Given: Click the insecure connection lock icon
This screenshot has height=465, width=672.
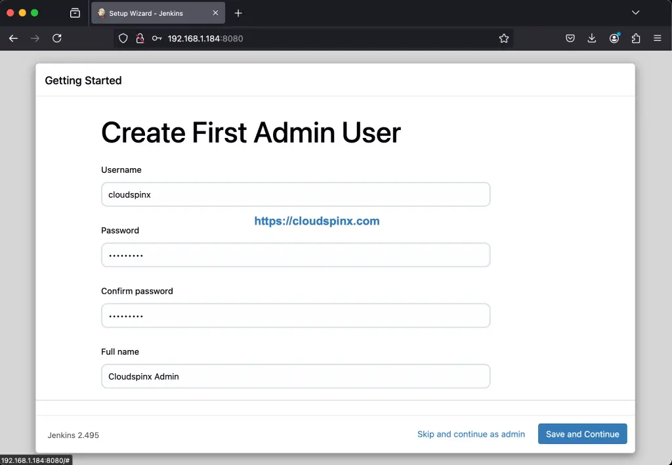Looking at the screenshot, I should [139, 38].
